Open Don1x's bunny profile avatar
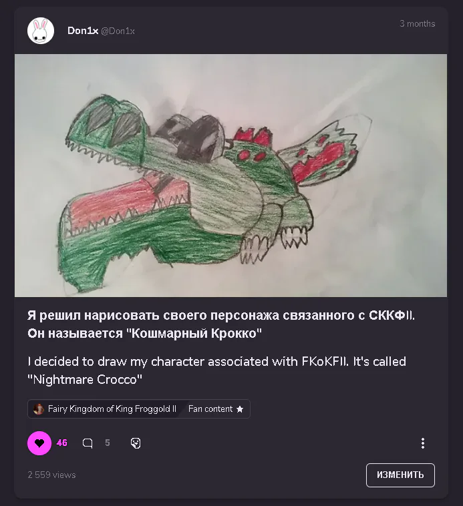The width and height of the screenshot is (463, 506). [x=41, y=31]
